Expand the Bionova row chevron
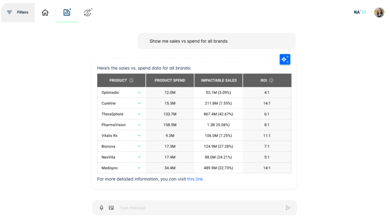 click(139, 146)
